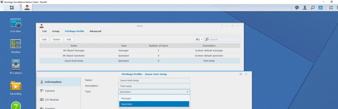This screenshot has width=338, height=109.
Task: Toggle fullscreen mode icon in top bar
Action: pos(331,8)
